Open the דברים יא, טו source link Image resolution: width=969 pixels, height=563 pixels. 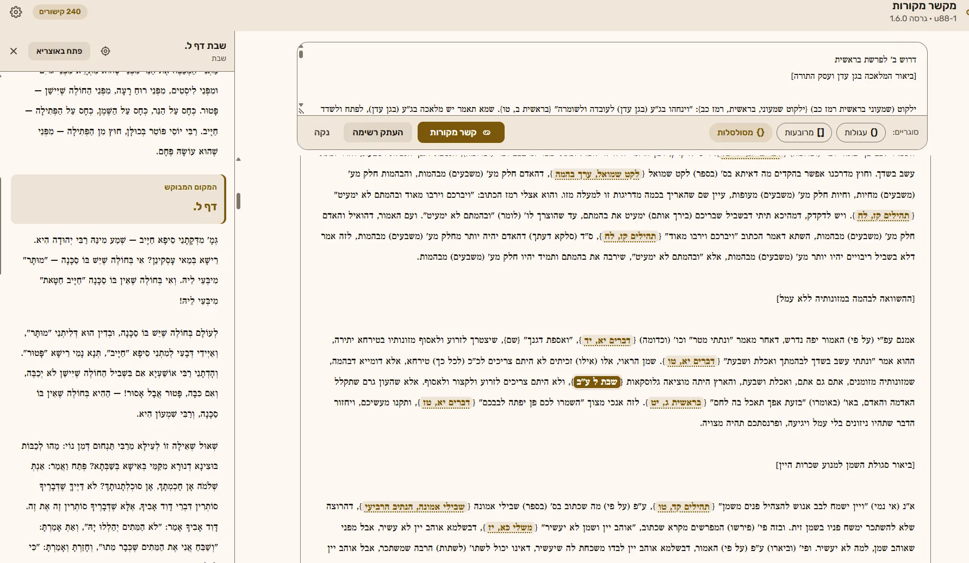point(691,361)
